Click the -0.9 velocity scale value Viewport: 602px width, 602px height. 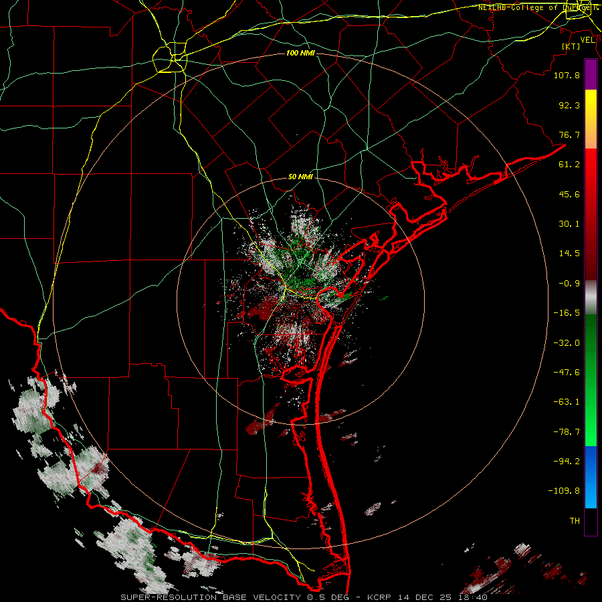click(x=569, y=284)
